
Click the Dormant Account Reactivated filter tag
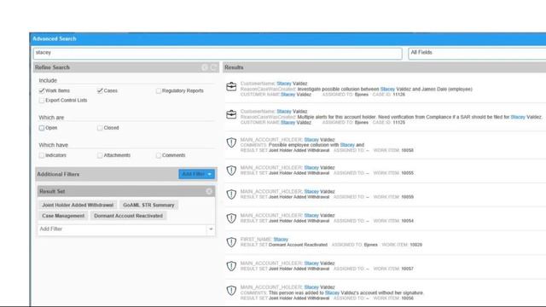(128, 216)
